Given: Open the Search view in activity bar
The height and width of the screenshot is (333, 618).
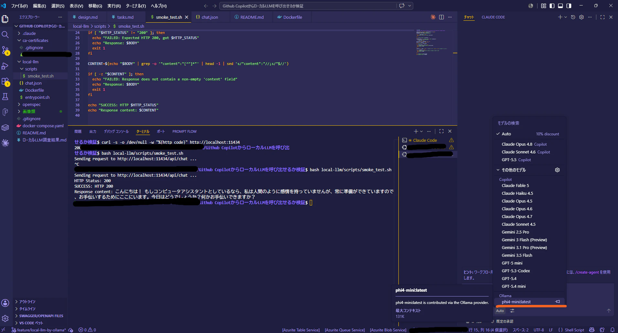Looking at the screenshot, I should click(x=5, y=35).
